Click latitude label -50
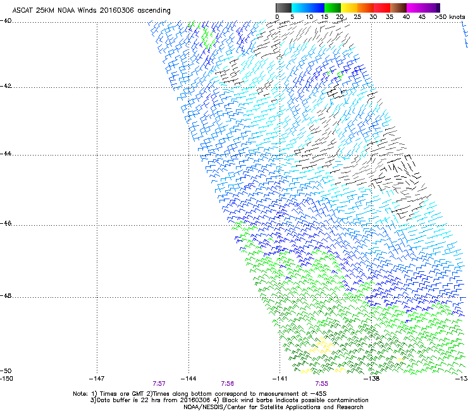The height and width of the screenshot is (411, 468). pos(6,371)
